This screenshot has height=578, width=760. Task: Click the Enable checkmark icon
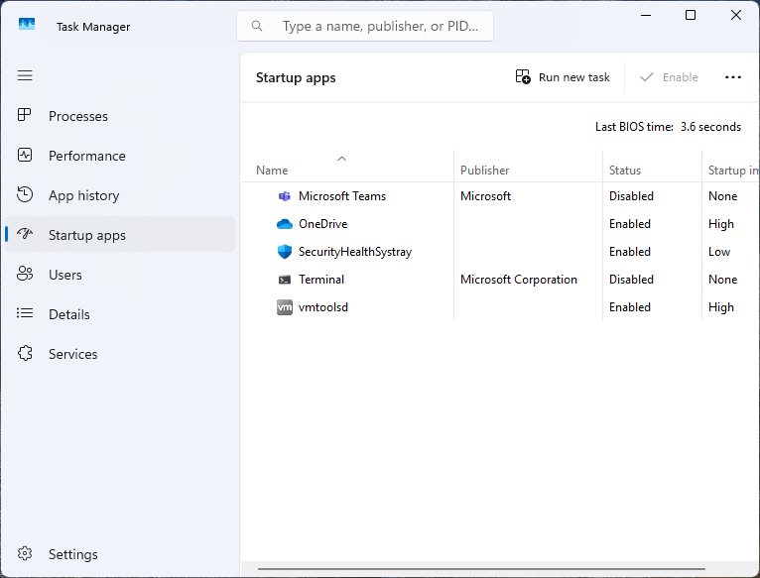[647, 77]
